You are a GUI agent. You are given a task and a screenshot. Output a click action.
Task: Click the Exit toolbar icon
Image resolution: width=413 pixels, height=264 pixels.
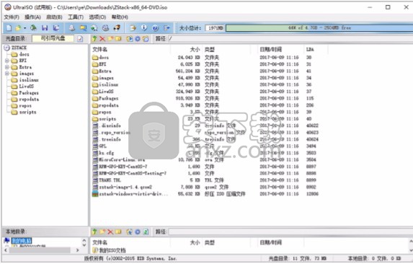point(166,27)
